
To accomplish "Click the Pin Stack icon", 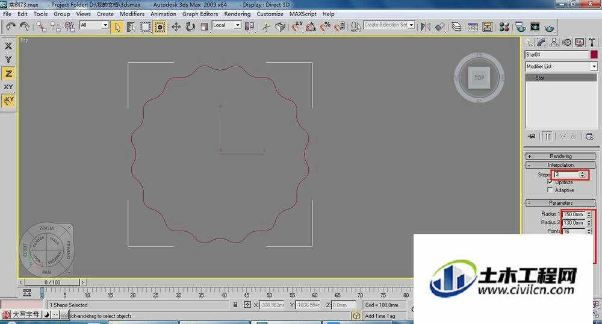I will click(x=532, y=136).
